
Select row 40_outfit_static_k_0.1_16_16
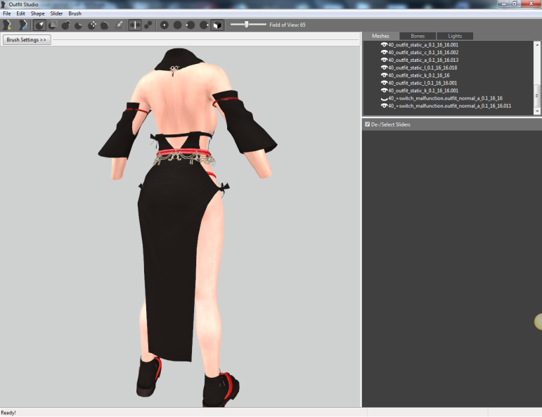pos(418,75)
